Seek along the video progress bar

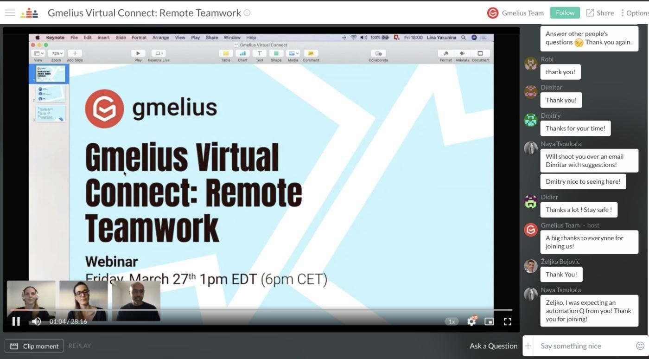coord(261,310)
